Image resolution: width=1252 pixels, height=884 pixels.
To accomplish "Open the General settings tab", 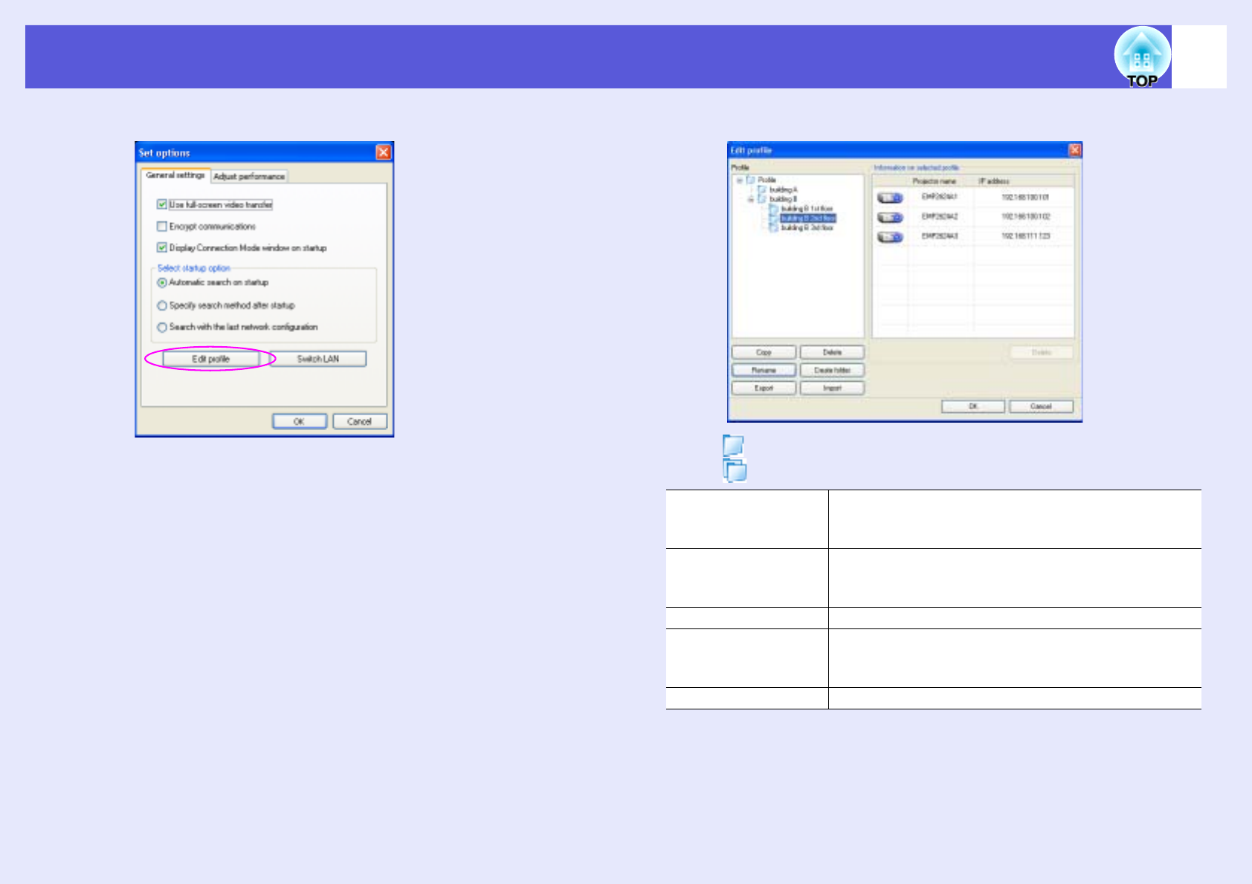I will pyautogui.click(x=175, y=175).
